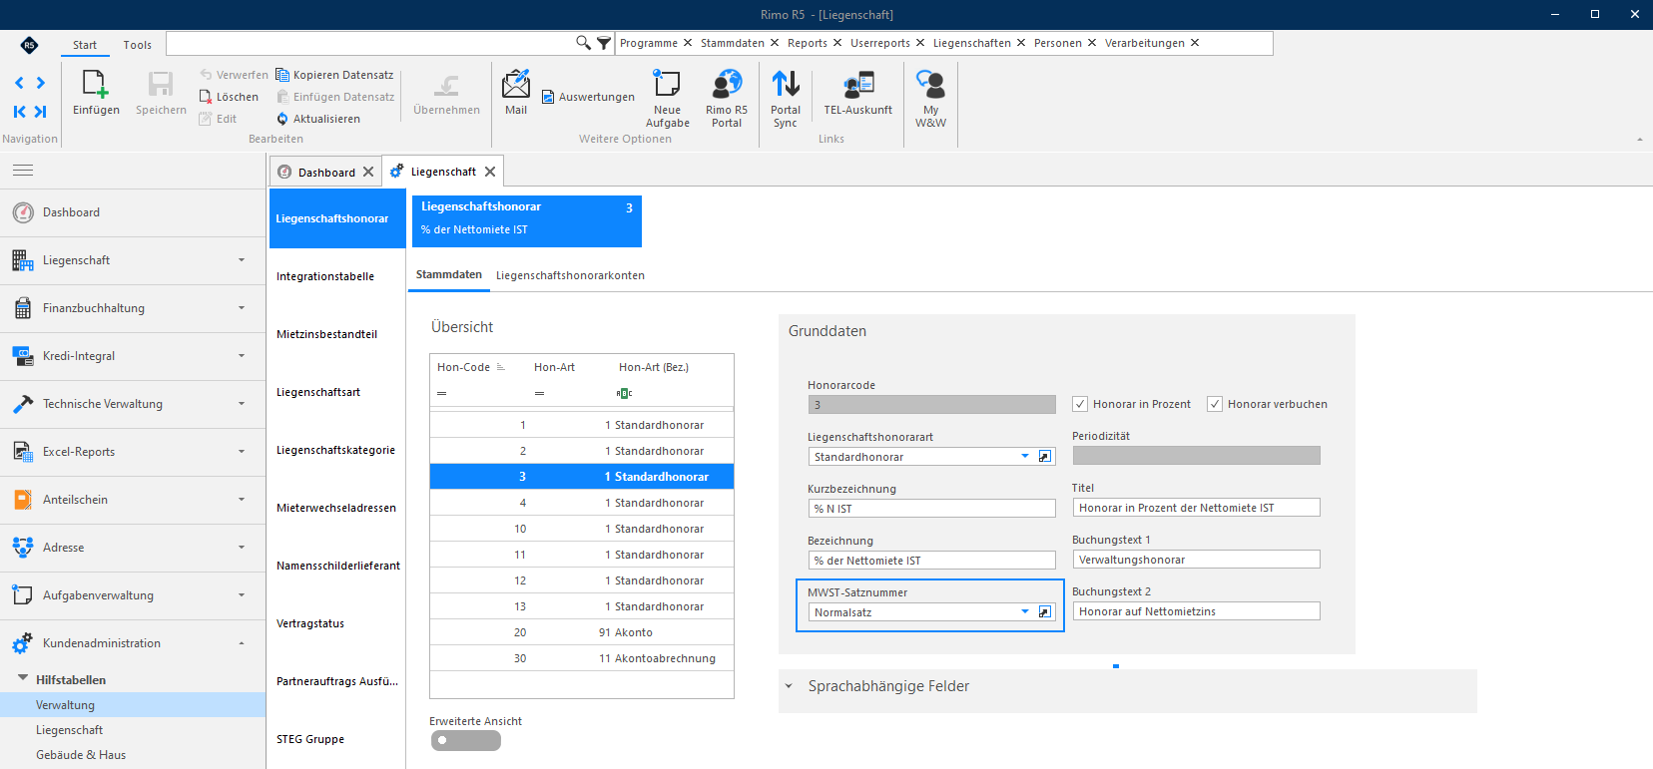Click Aktualisieren refresh icon
1653x769 pixels.
coord(282,119)
